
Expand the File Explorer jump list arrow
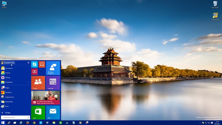(x=28, y=82)
